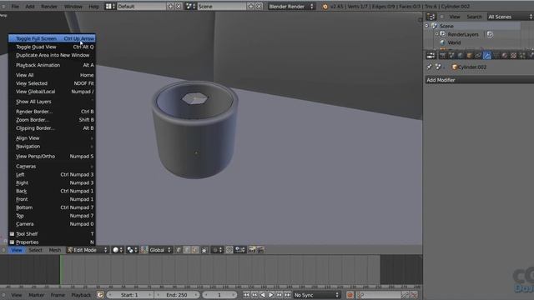Click the Properties editor type icon
This screenshot has height=300, width=534.
[x=431, y=56]
